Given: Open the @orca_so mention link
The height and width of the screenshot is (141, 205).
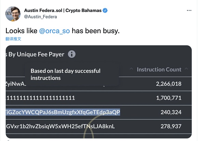Looking at the screenshot, I should pos(54,31).
